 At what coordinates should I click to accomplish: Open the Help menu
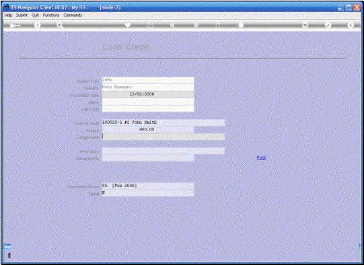[8, 15]
